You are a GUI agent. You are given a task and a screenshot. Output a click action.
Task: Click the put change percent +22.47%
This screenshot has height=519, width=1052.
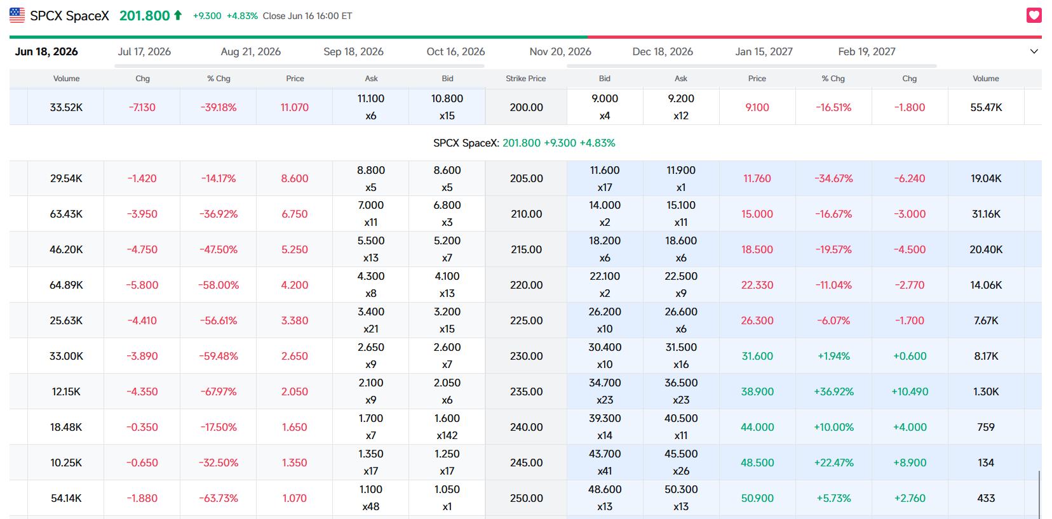833,463
